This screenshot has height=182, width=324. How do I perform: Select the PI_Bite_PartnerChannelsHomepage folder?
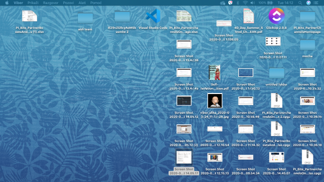307,16
